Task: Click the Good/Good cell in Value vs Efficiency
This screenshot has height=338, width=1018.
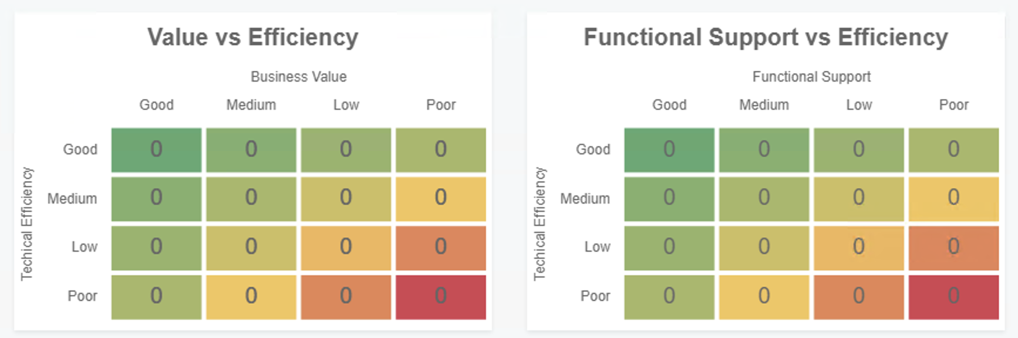Action: tap(156, 150)
